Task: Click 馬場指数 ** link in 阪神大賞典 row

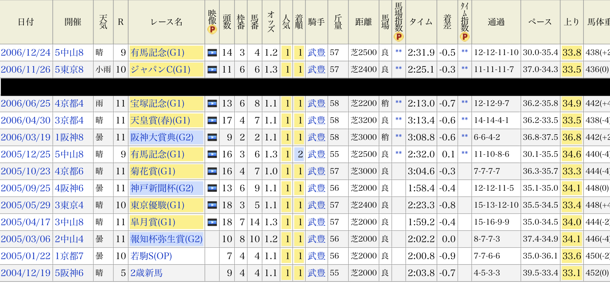Action: pos(399,137)
